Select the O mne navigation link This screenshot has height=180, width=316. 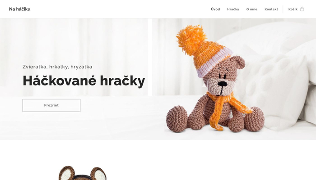252,9
